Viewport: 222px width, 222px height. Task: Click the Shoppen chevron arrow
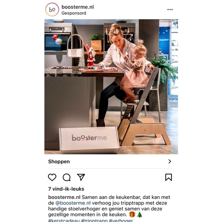[x=170, y=161]
